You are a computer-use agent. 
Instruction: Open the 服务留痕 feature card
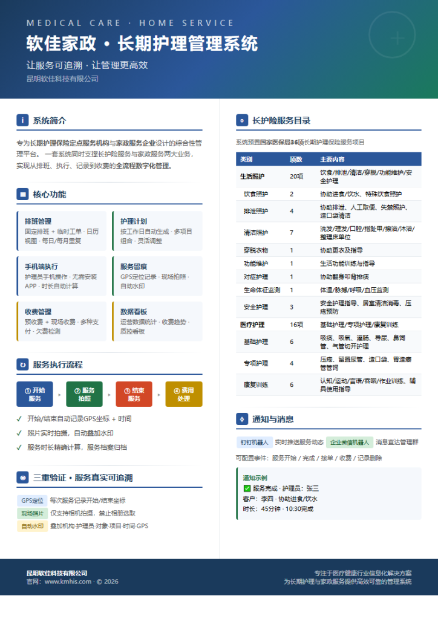click(157, 276)
